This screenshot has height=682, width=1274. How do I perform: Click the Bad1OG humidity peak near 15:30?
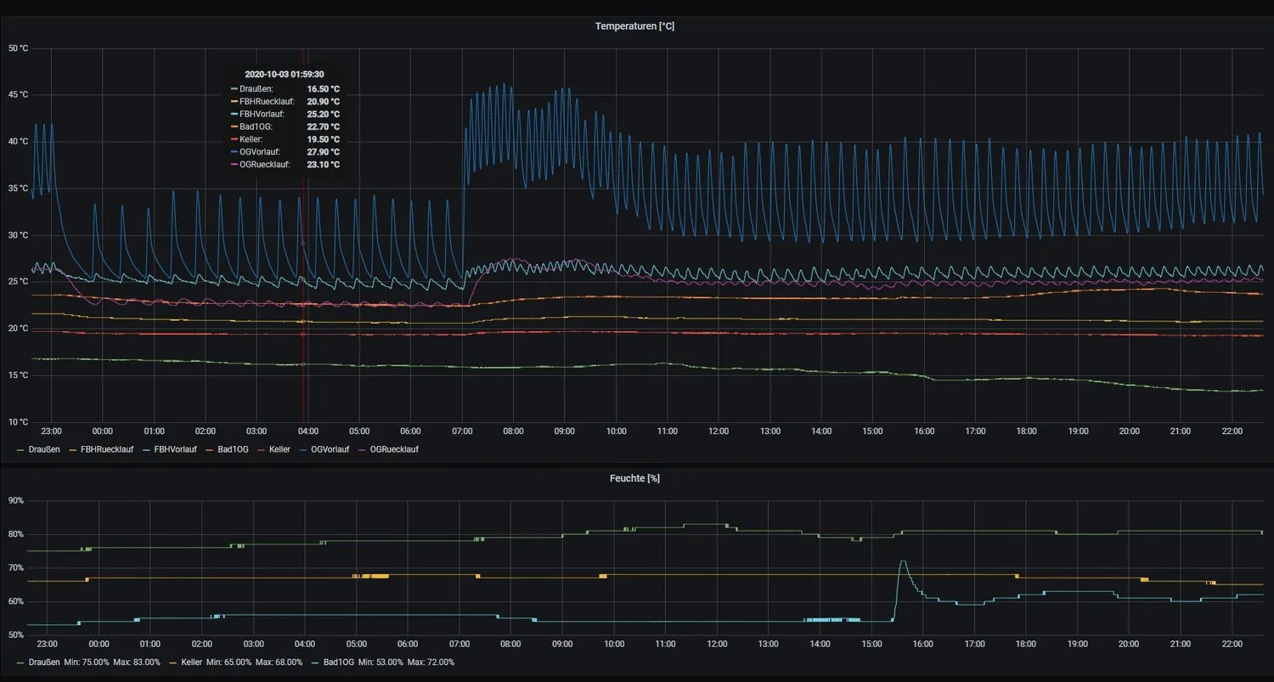click(x=902, y=562)
